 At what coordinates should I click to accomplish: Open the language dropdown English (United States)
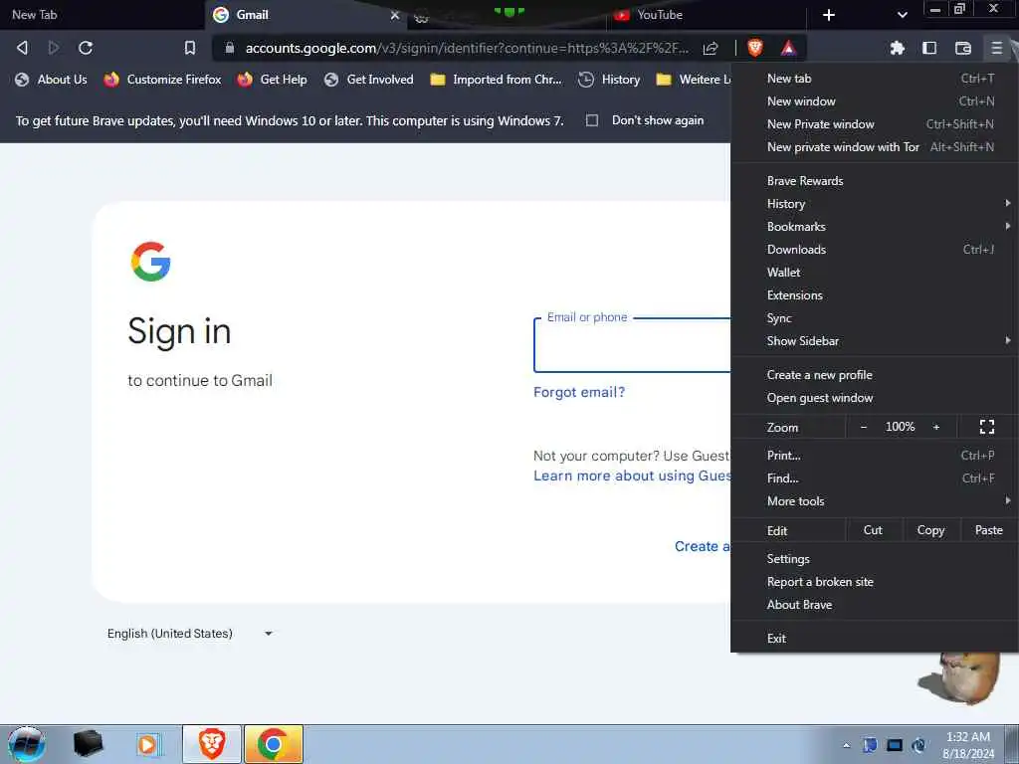(x=190, y=634)
